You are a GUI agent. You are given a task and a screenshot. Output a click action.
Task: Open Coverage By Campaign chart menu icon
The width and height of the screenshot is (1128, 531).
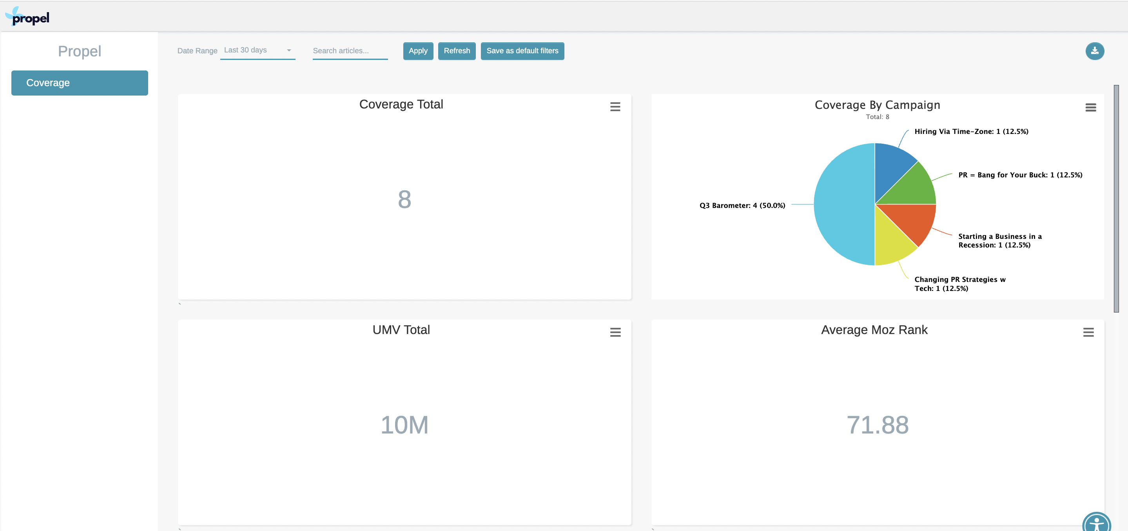coord(1090,107)
